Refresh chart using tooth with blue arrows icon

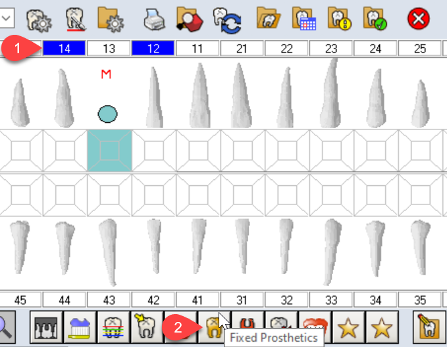point(227,20)
